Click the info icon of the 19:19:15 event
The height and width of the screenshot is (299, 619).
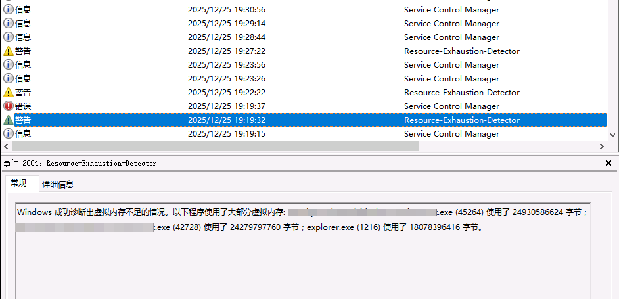click(9, 134)
